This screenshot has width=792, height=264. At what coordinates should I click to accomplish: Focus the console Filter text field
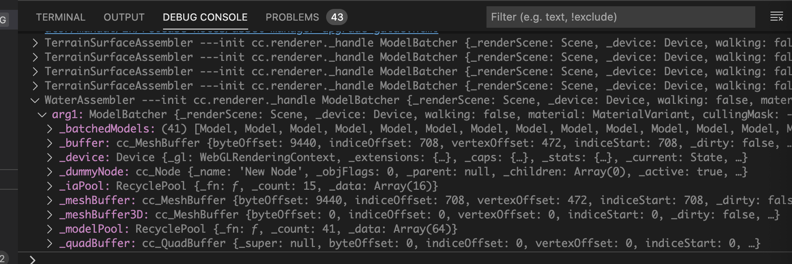pos(620,17)
